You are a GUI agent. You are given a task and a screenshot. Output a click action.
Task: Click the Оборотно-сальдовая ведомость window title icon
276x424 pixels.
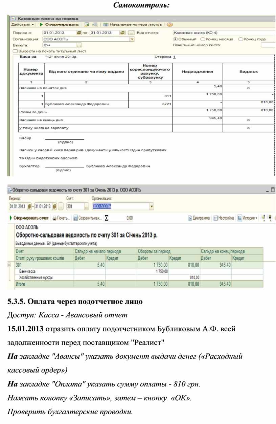click(x=10, y=191)
